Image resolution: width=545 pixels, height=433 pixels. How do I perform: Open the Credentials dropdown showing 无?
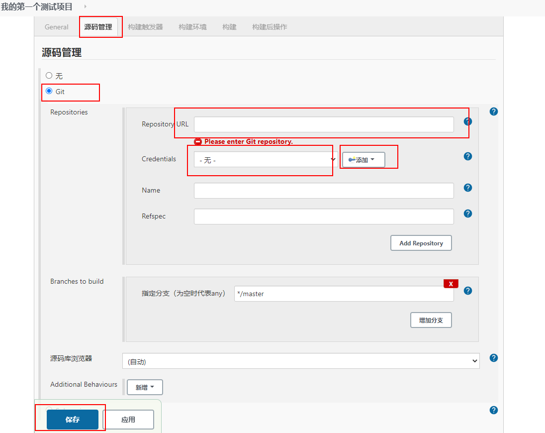[266, 160]
